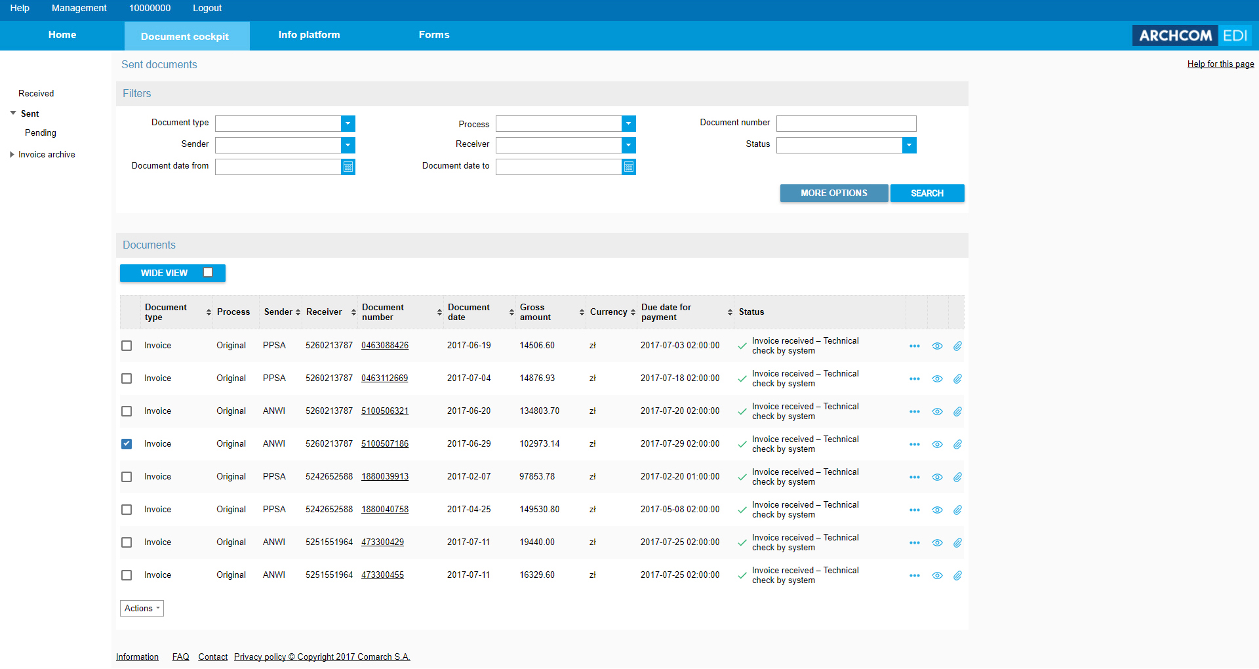The image size is (1259, 669).
Task: Select checkbox for invoice 0463088426
Action: tap(127, 346)
